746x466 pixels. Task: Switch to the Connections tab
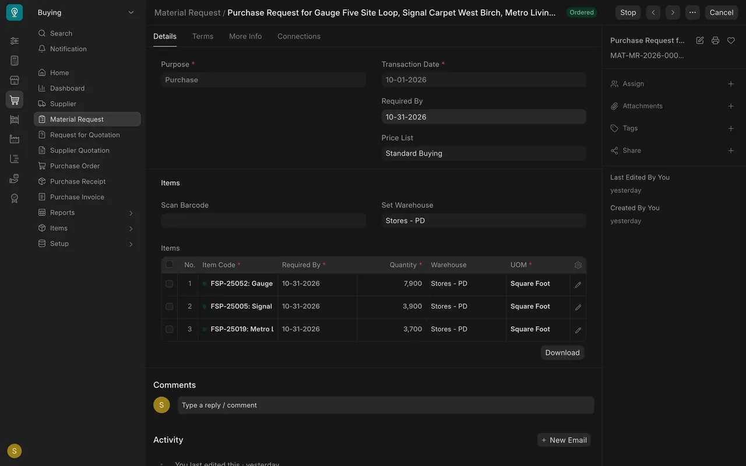click(299, 36)
